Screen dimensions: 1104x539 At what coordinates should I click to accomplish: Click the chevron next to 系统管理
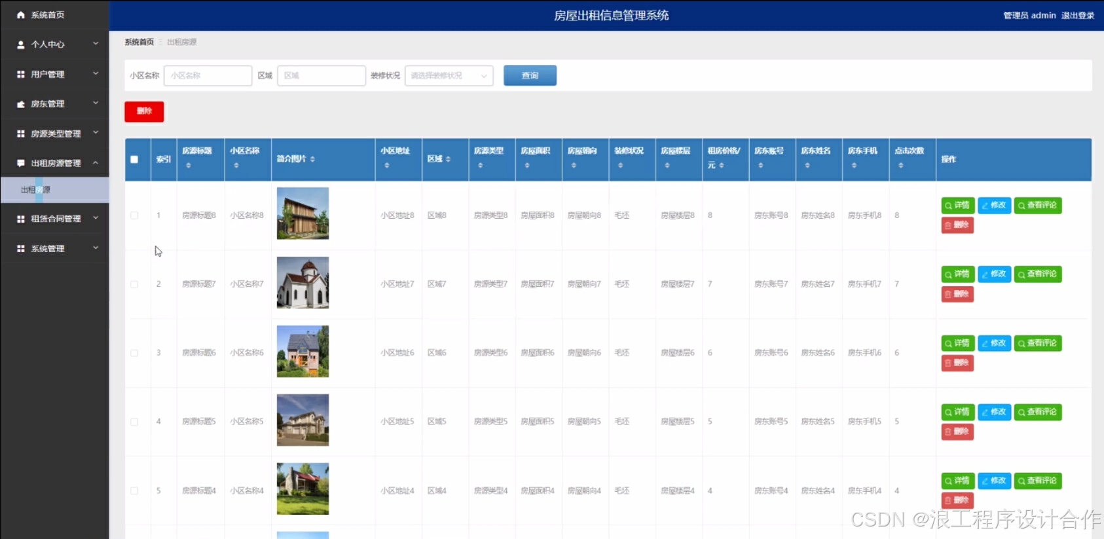[96, 248]
